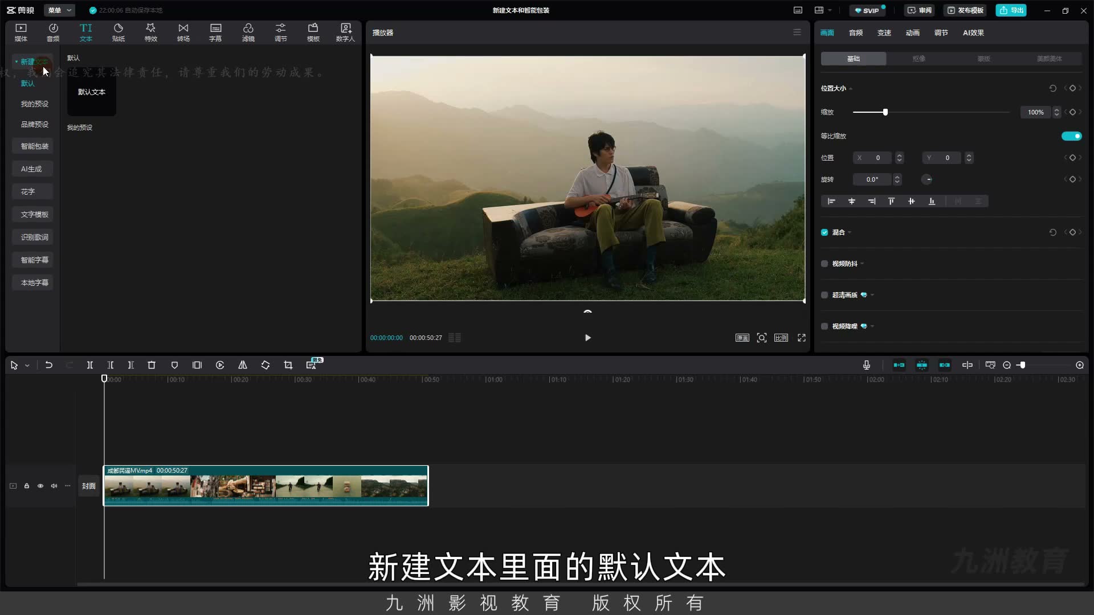1094x615 pixels.
Task: Lock the video track
Action: [27, 486]
